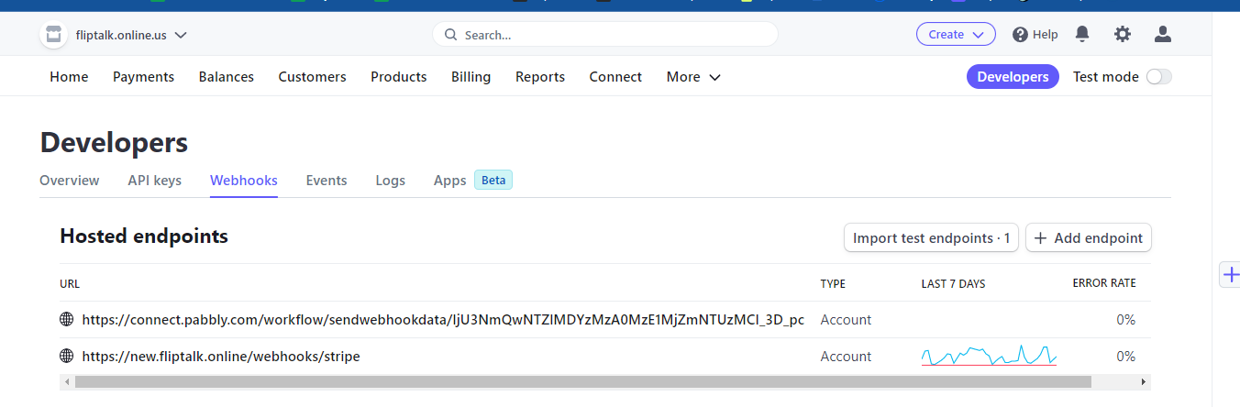Click Account type in the fliptalk stripe row
This screenshot has width=1240, height=407.
point(846,357)
